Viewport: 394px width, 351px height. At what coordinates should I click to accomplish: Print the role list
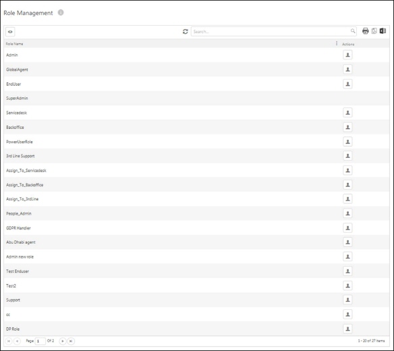click(366, 31)
